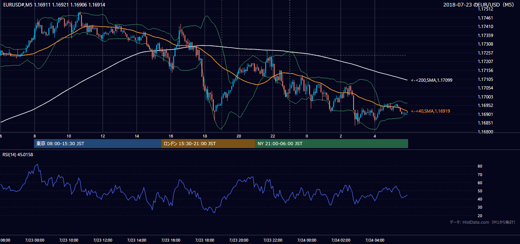Click price axis label 1.17105

pos(486,79)
